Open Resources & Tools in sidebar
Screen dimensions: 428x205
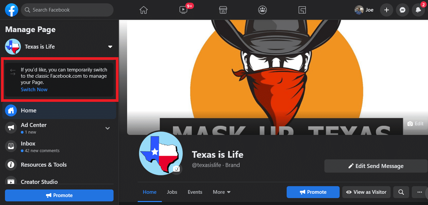point(59,165)
